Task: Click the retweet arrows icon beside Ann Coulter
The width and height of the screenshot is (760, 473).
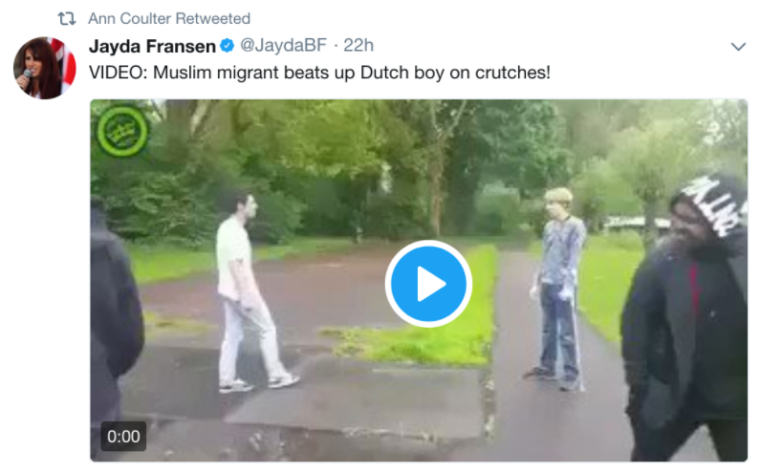Action: coord(66,18)
